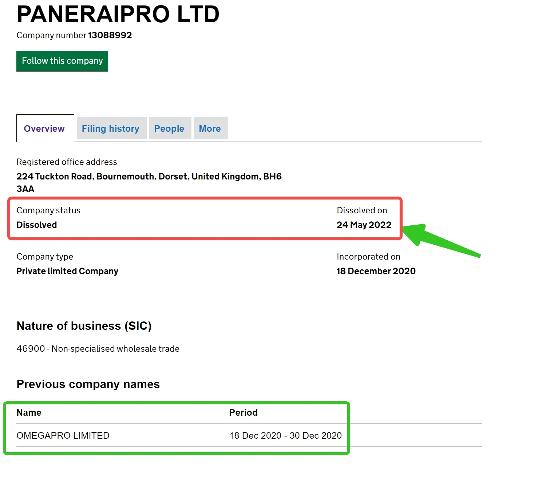Viewport: 554px width, 490px height.
Task: Click the Name column header
Action: pos(29,412)
